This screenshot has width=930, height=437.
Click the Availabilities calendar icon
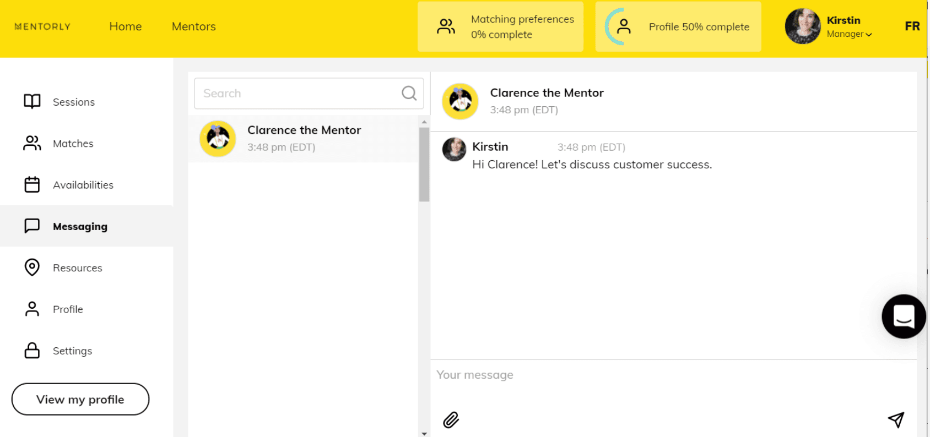(32, 185)
